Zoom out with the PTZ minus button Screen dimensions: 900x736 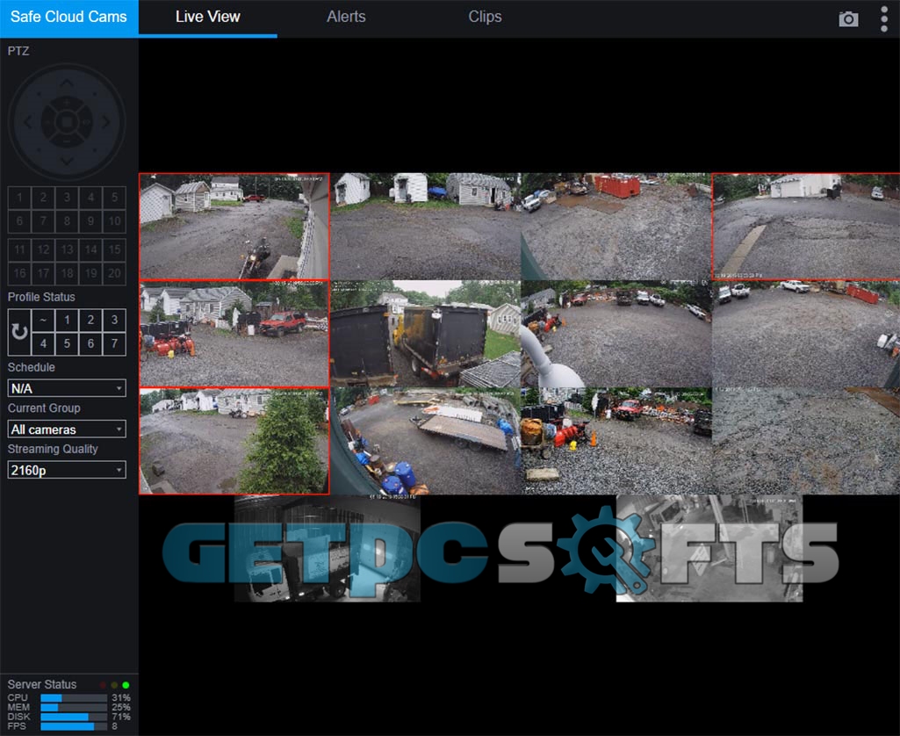67,141
